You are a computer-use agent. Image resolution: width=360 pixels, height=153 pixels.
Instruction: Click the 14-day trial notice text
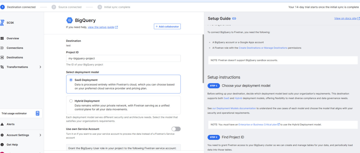click(324, 7)
